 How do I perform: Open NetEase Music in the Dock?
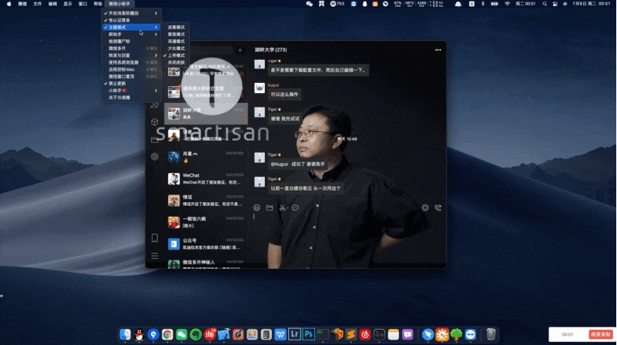coord(365,334)
